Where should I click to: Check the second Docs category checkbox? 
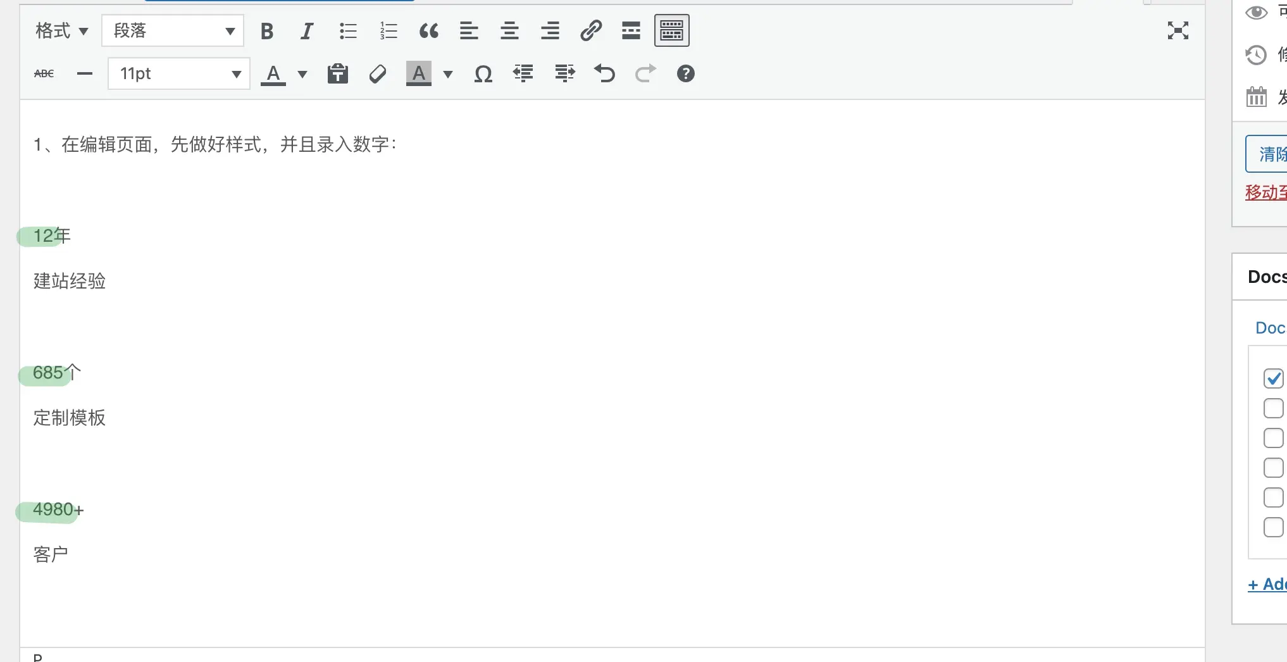(x=1273, y=408)
